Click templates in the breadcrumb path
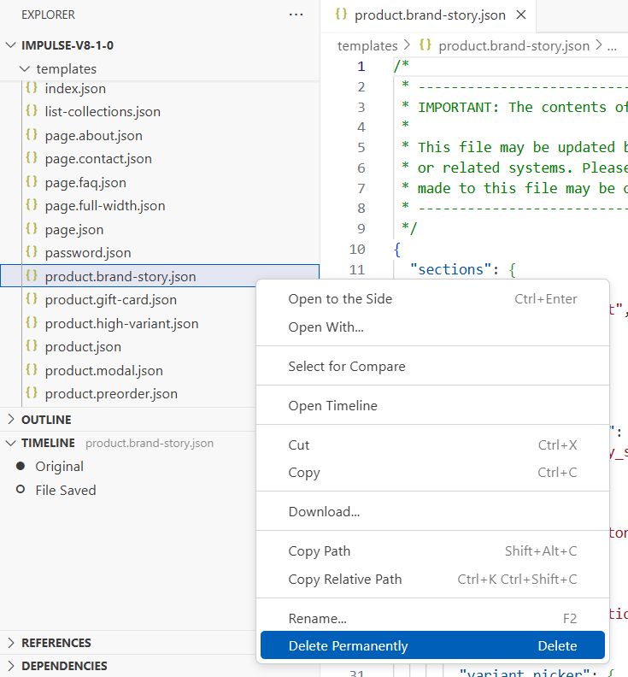 click(x=367, y=46)
